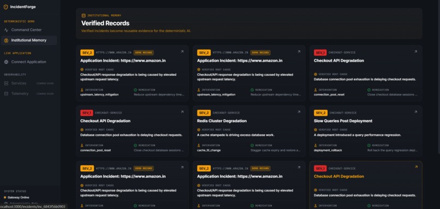Click the Command Center pulse icon
The image size is (440, 209).
(x=6, y=30)
